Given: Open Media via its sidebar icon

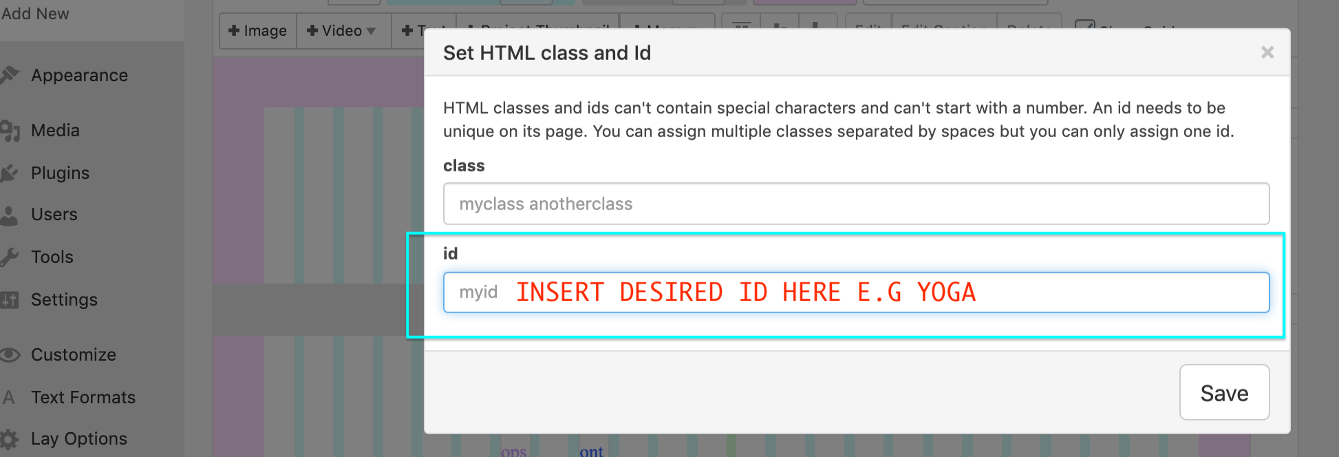Looking at the screenshot, I should 9,130.
